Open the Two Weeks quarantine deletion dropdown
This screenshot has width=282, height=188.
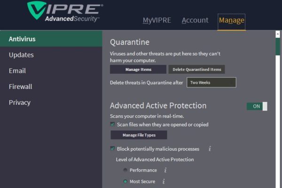point(211,82)
